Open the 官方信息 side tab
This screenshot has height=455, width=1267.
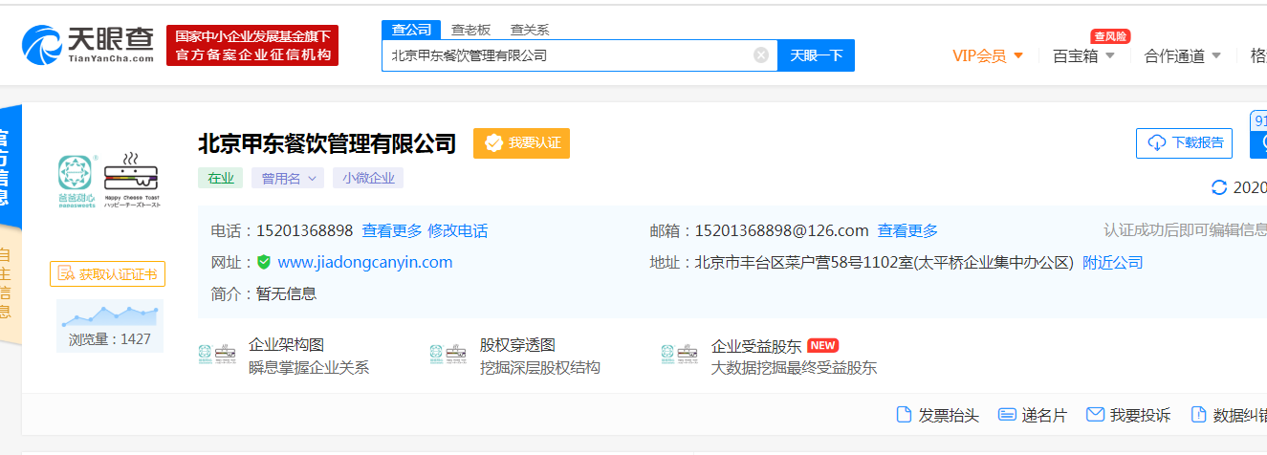click(8, 167)
